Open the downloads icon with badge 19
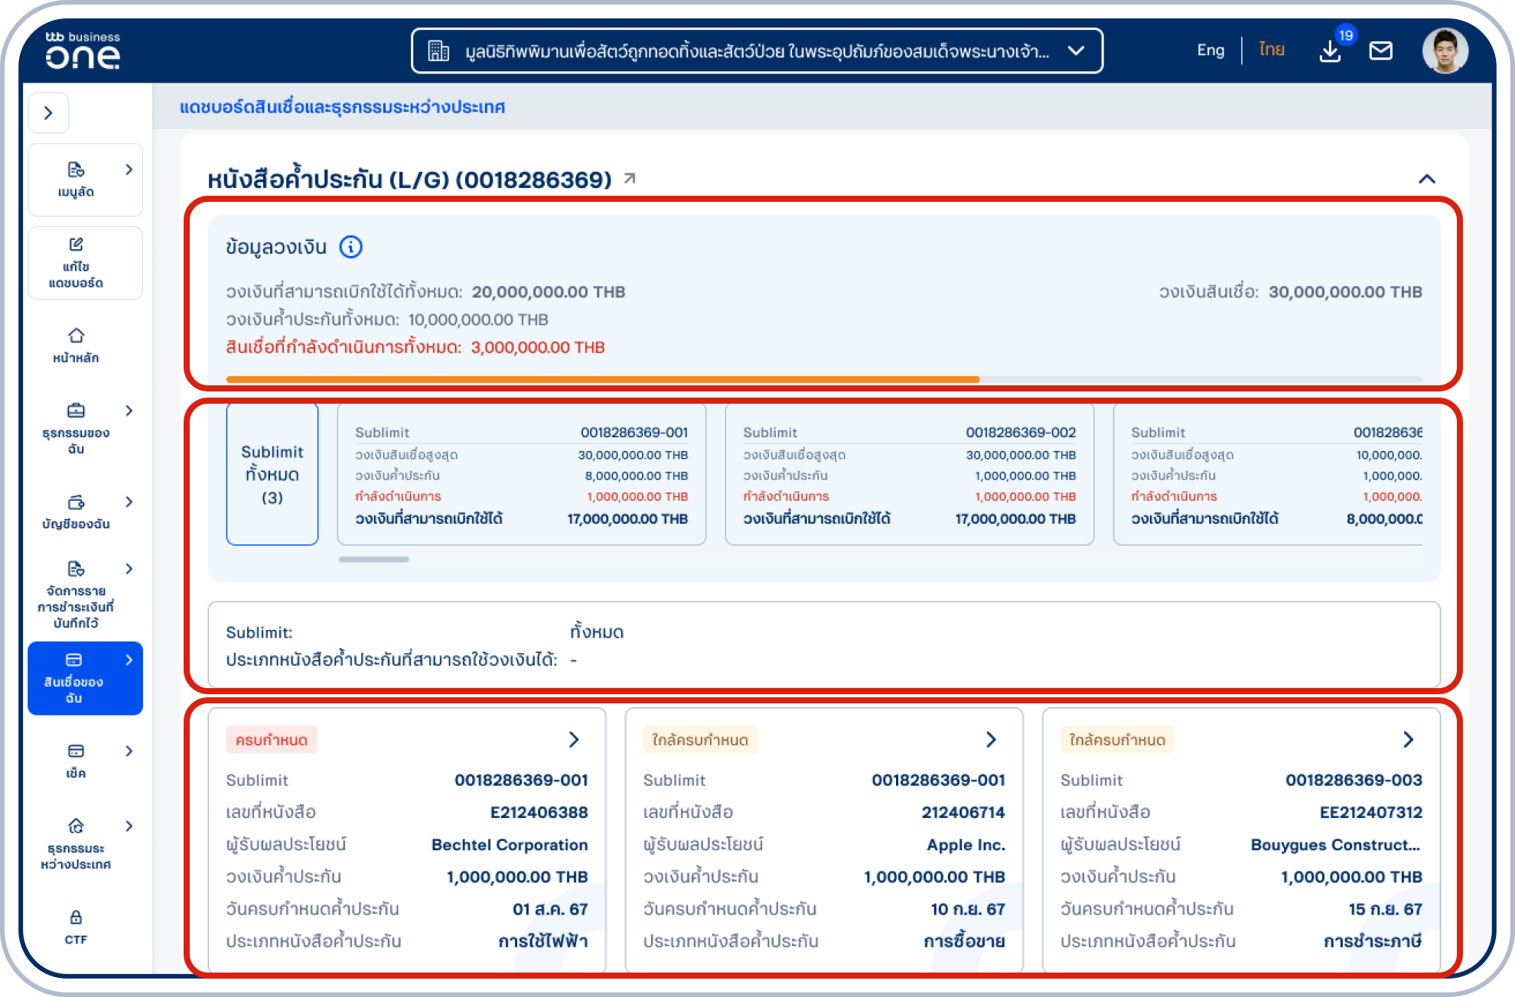 (x=1331, y=51)
